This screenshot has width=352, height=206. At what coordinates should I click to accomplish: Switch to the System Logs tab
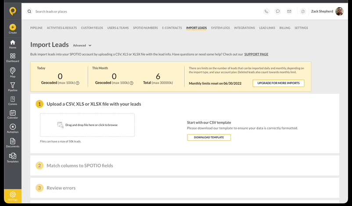220,28
